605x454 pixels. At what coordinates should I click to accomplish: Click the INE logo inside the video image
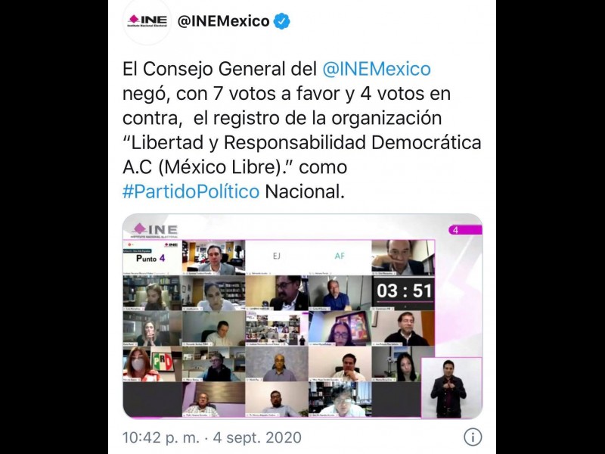coord(155,231)
